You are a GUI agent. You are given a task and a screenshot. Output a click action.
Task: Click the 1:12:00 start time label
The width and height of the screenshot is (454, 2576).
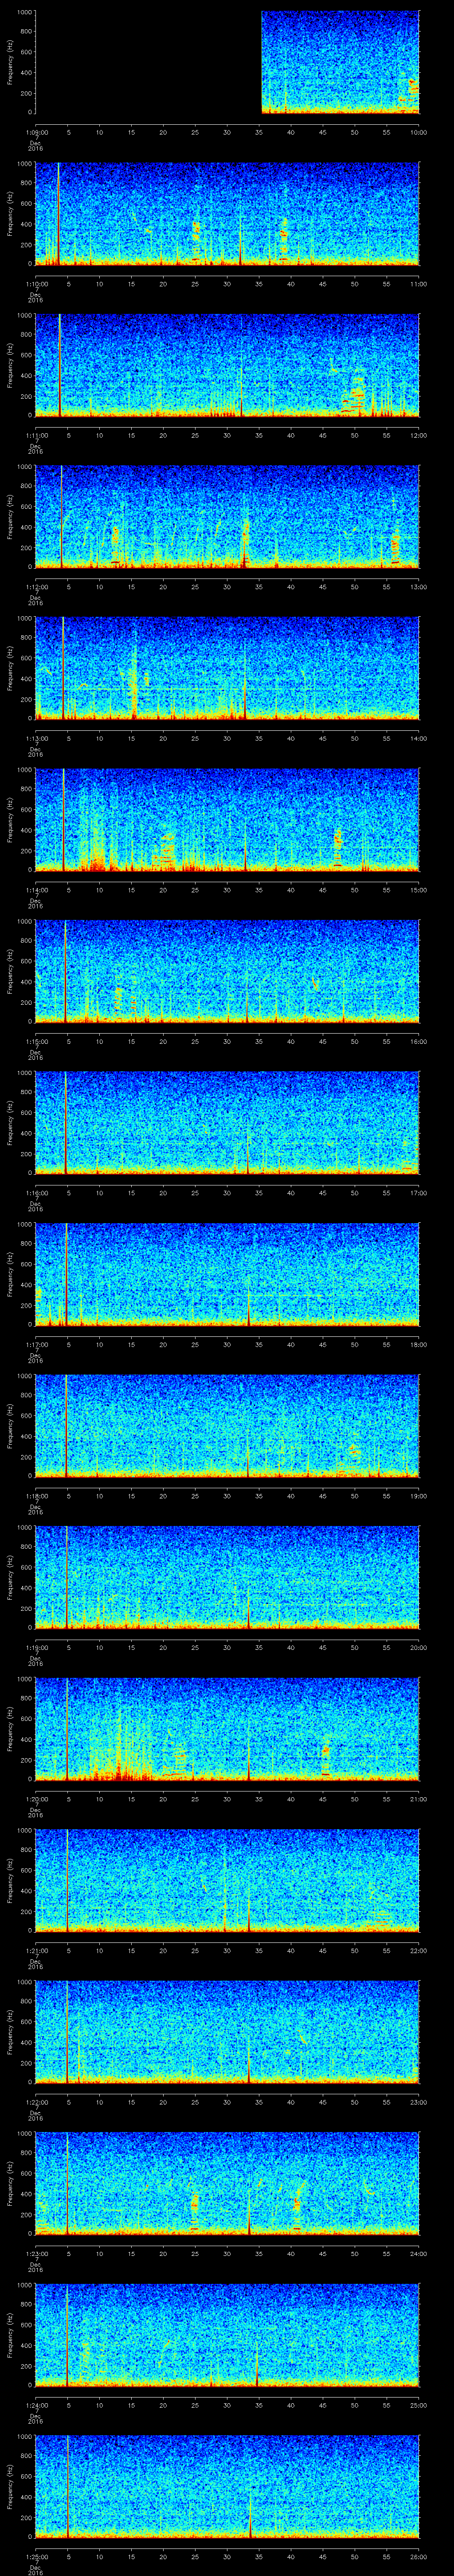(x=35, y=587)
